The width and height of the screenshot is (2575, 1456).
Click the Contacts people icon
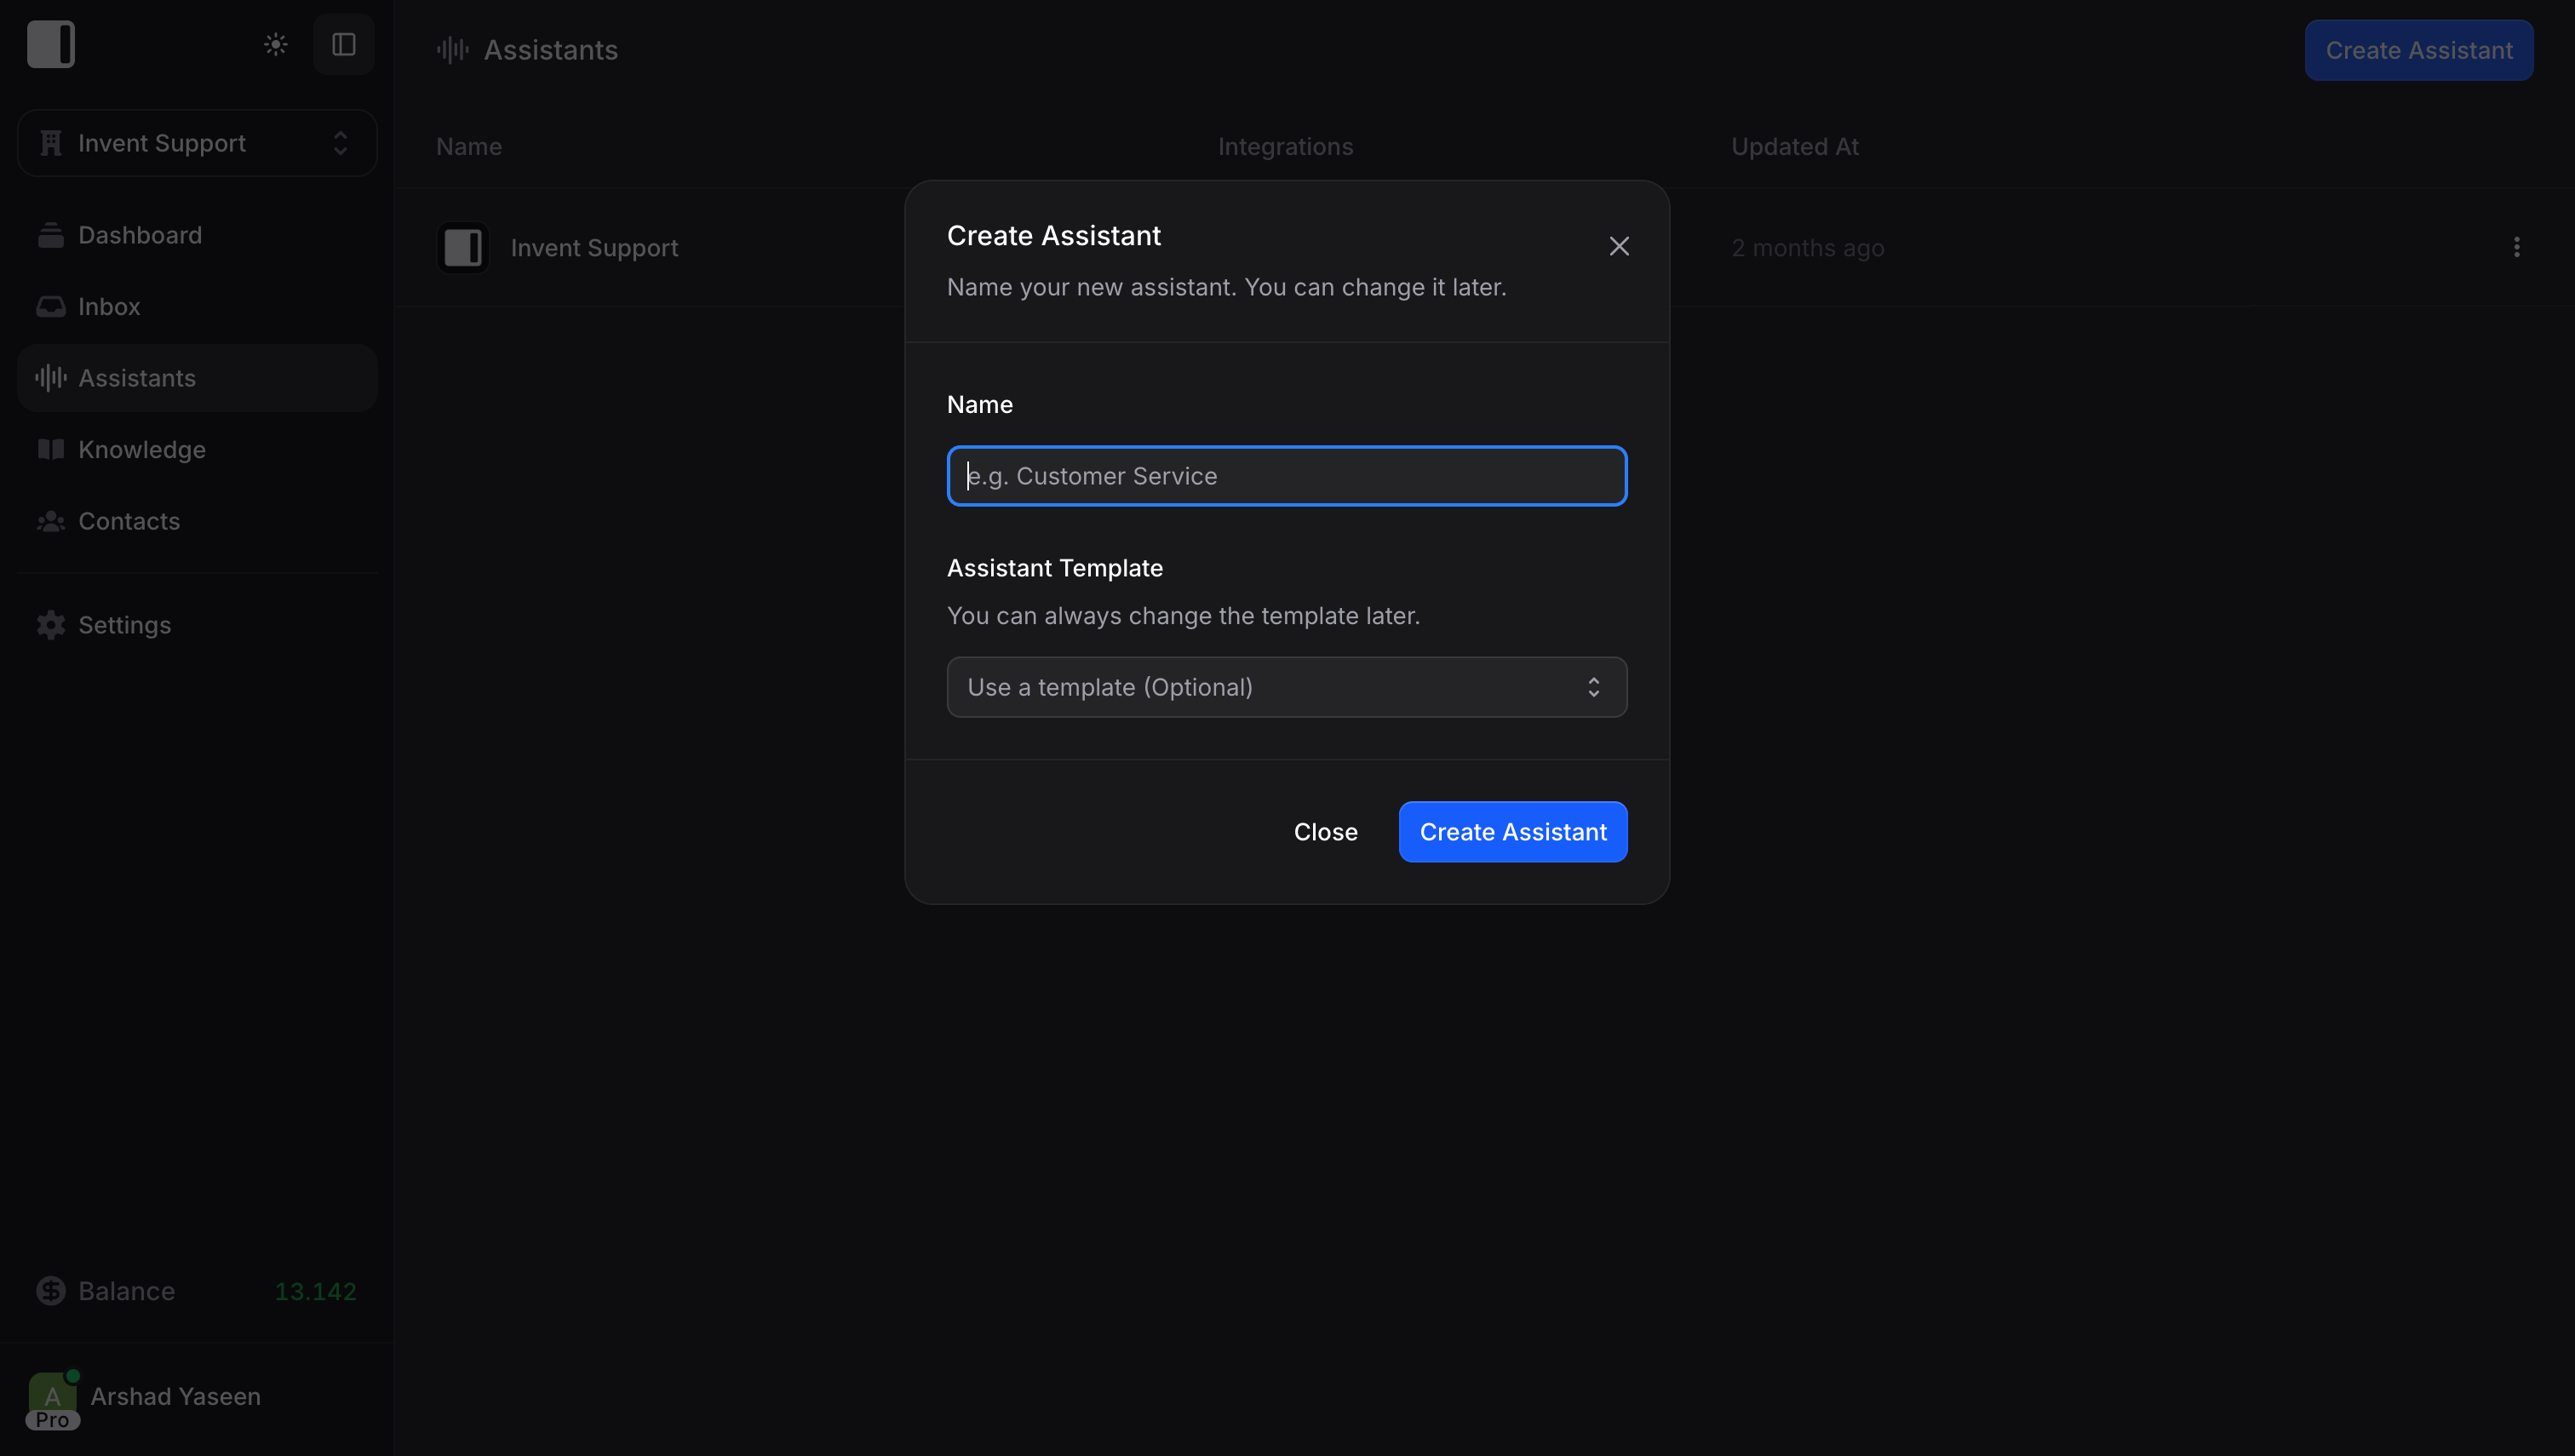tap(51, 521)
